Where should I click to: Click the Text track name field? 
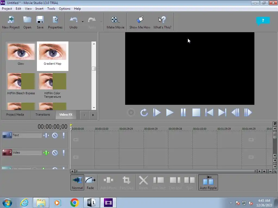27,135
